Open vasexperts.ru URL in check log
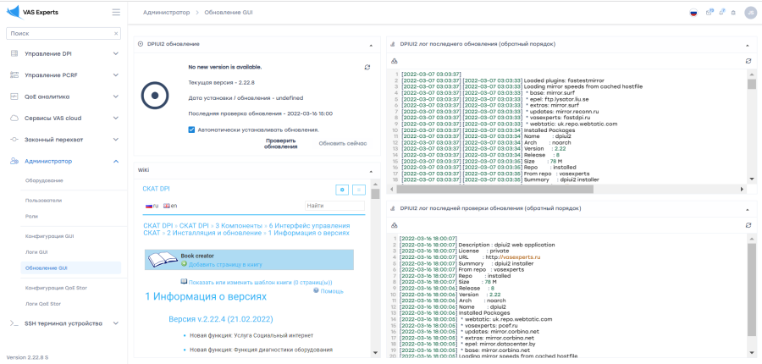This screenshot has height=364, width=762. pyautogui.click(x=514, y=256)
